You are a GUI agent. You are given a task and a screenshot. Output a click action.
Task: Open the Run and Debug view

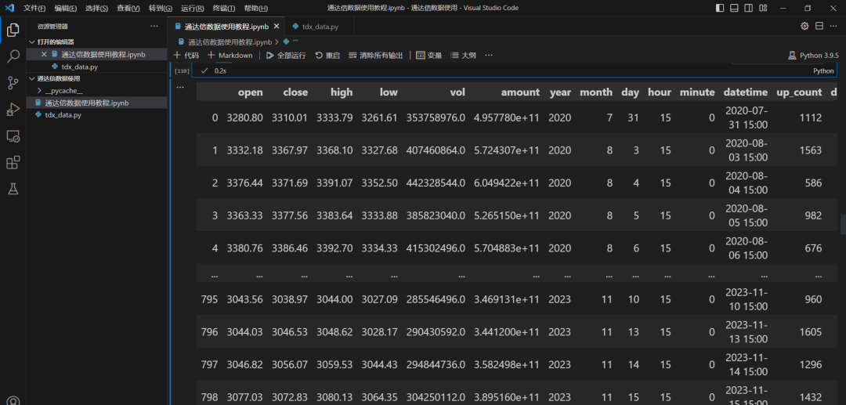pyautogui.click(x=13, y=109)
